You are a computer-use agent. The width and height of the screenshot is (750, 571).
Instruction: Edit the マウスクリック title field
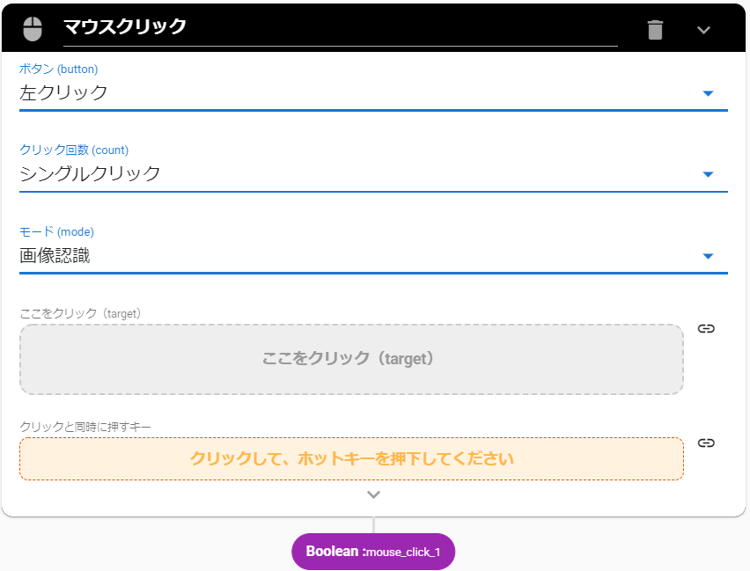coord(340,27)
